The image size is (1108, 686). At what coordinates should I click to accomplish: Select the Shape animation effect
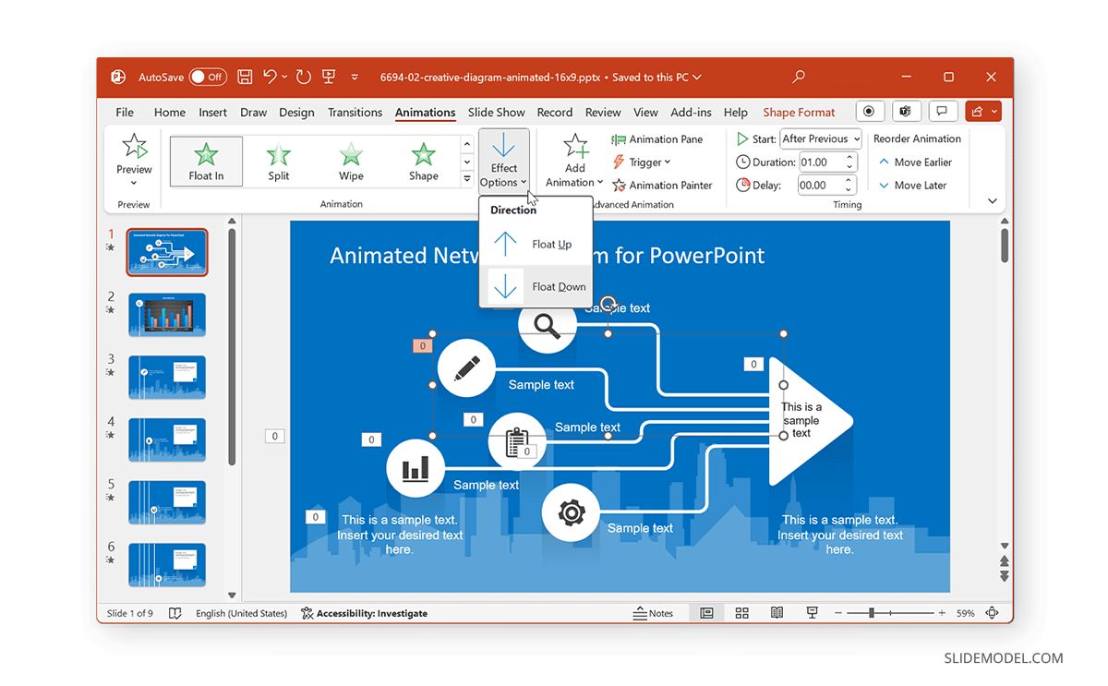click(x=423, y=162)
